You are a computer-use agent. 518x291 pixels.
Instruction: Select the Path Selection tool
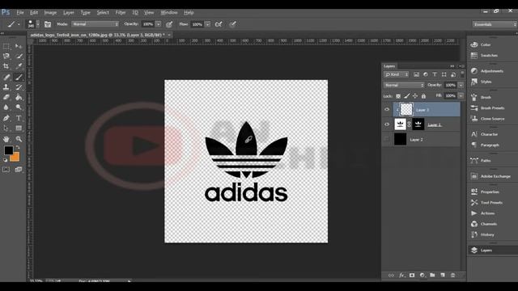[6, 128]
